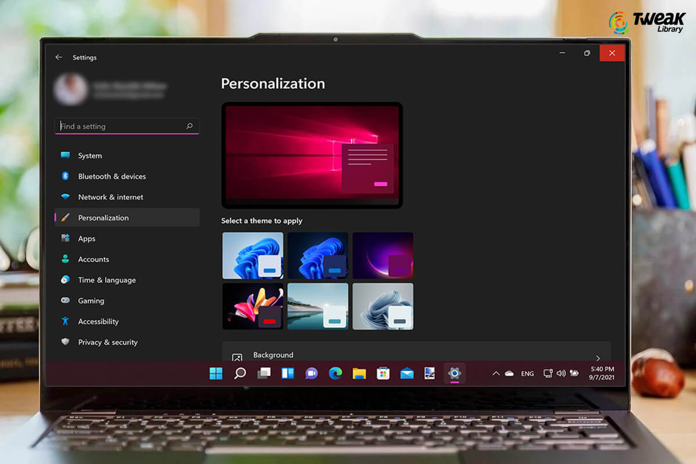The image size is (696, 464).
Task: Click the user profile account area
Action: [93, 88]
